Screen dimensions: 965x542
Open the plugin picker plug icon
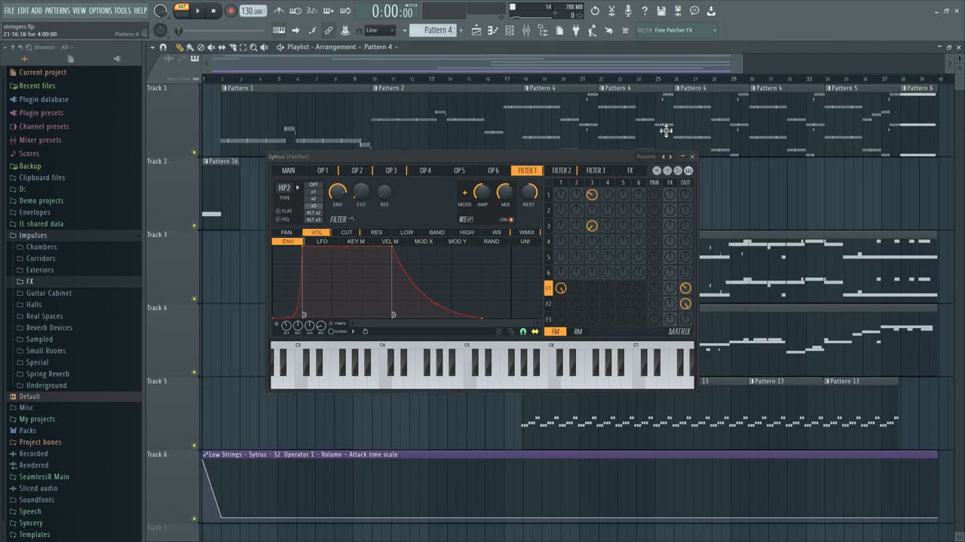point(576,30)
